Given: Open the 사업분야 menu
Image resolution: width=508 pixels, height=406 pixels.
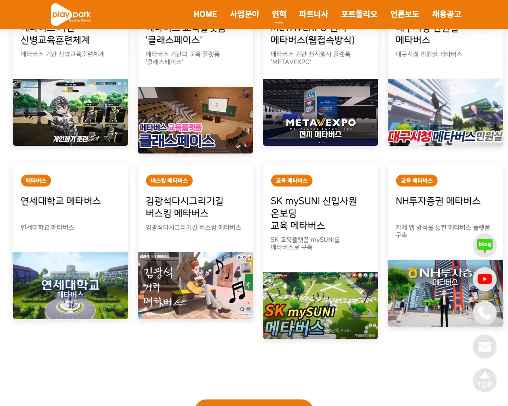Looking at the screenshot, I should (x=244, y=14).
